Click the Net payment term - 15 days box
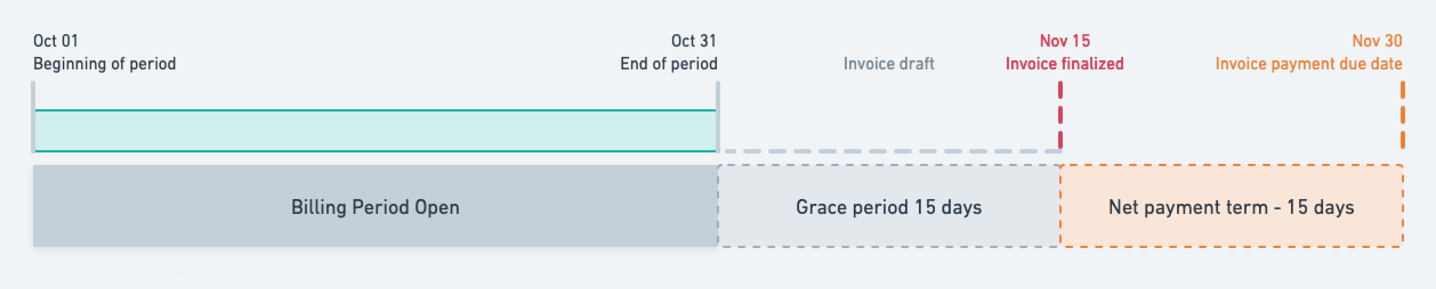Viewport: 1436px width, 289px height. 1231,206
